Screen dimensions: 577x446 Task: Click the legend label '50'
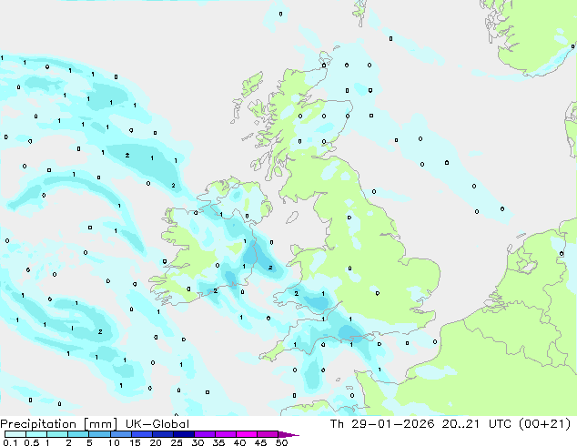tap(281, 442)
